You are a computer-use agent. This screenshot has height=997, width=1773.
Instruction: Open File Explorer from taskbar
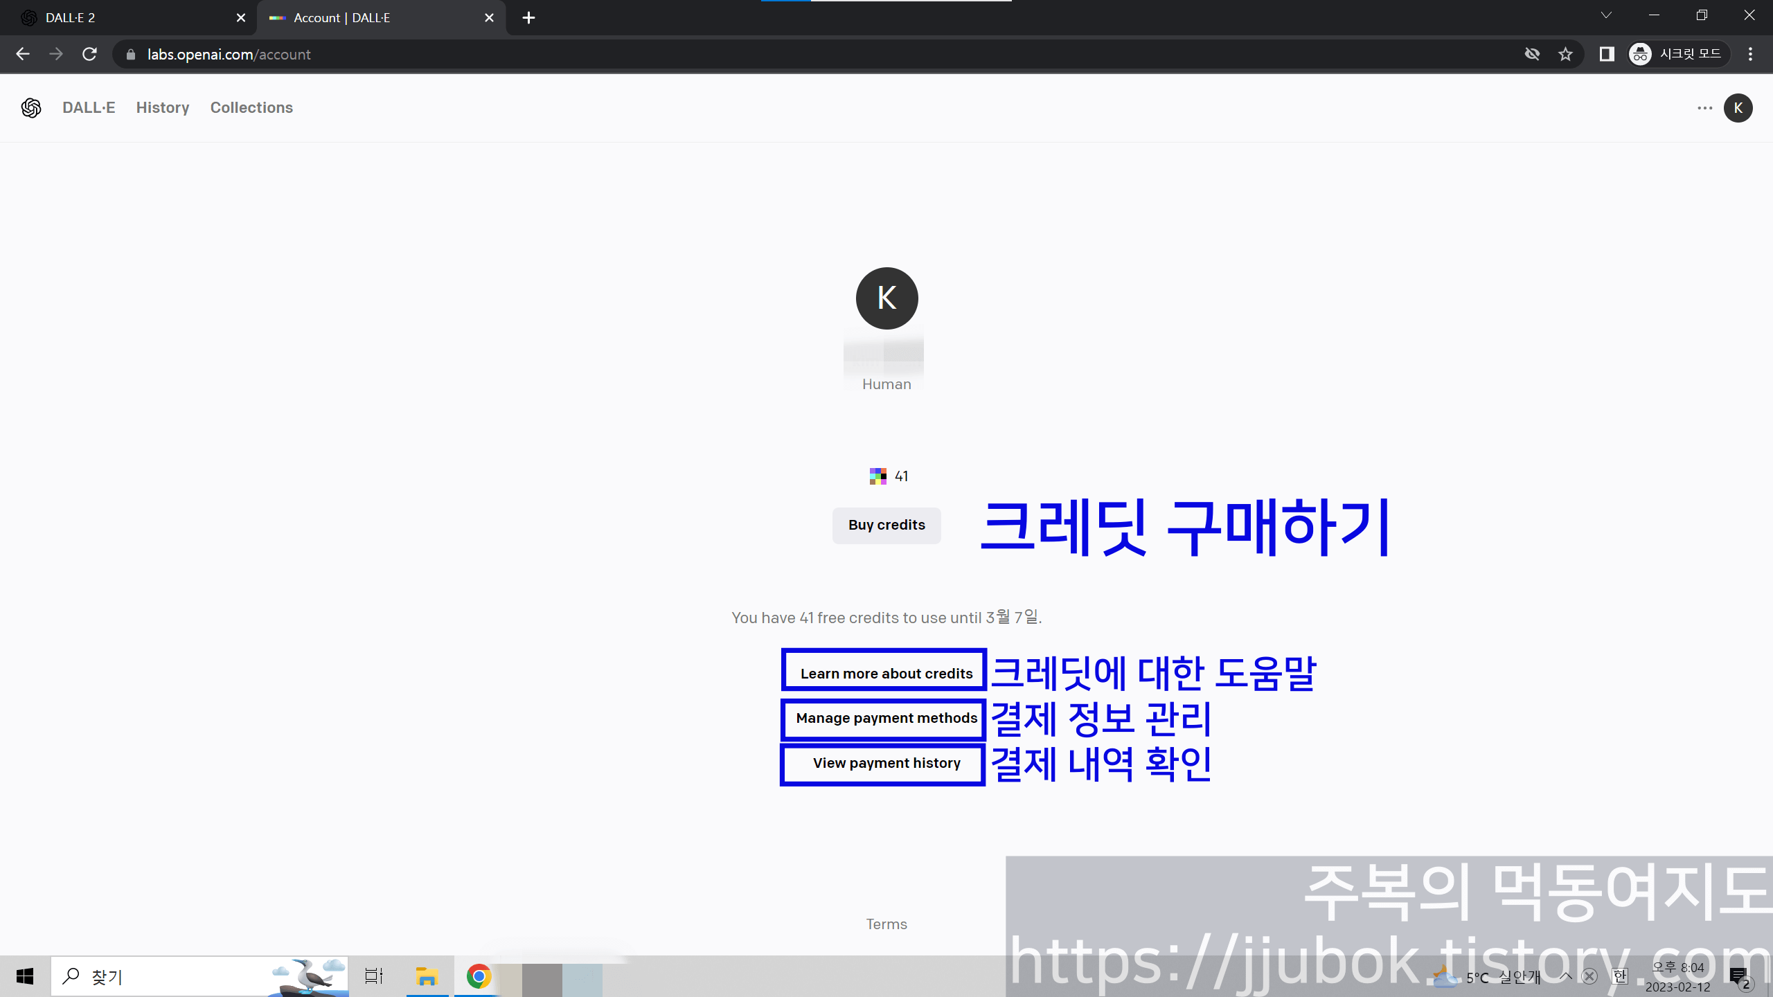click(427, 976)
